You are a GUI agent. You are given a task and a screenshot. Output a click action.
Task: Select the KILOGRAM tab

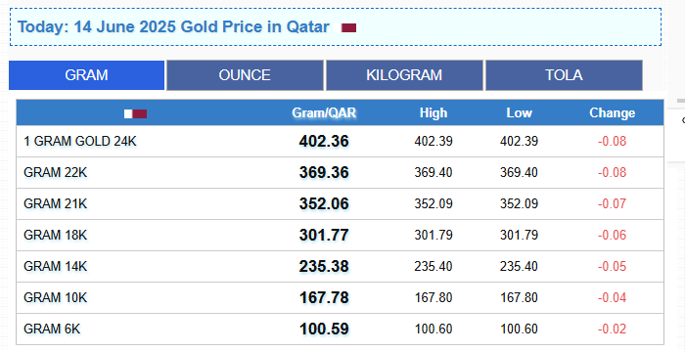pos(404,75)
